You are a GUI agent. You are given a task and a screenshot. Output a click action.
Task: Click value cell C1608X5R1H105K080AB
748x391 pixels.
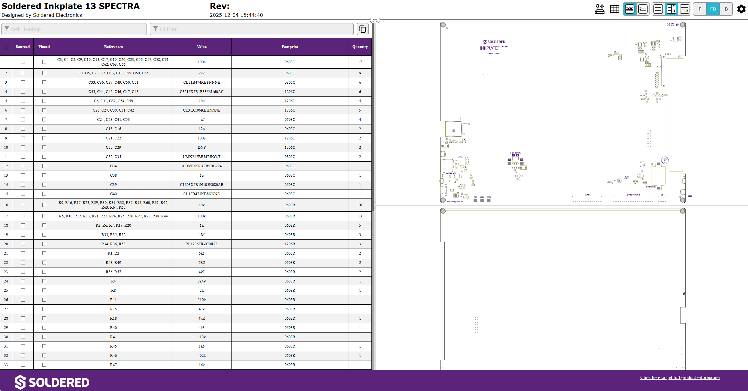202,185
